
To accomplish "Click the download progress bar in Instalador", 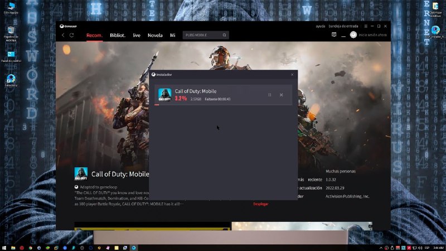I will point(224,105).
